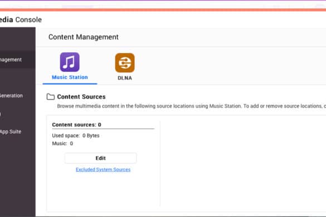Click the blue underline beneath Music Station
This screenshot has width=326, height=217.
[70, 83]
